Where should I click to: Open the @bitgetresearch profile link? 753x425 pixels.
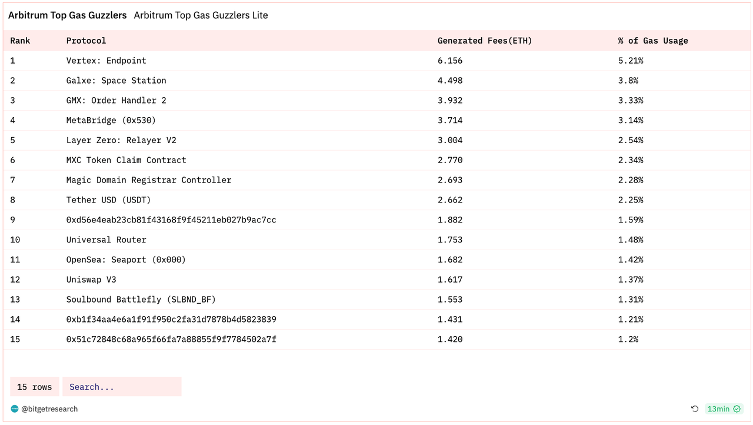pos(49,409)
